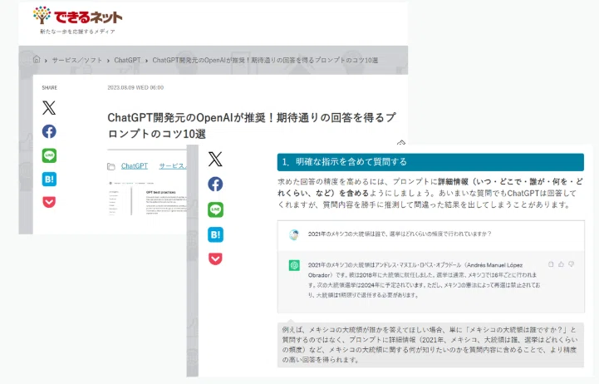The image size is (599, 384).
Task: Add Hatena bookmark from the section 1 page
Action: click(215, 234)
